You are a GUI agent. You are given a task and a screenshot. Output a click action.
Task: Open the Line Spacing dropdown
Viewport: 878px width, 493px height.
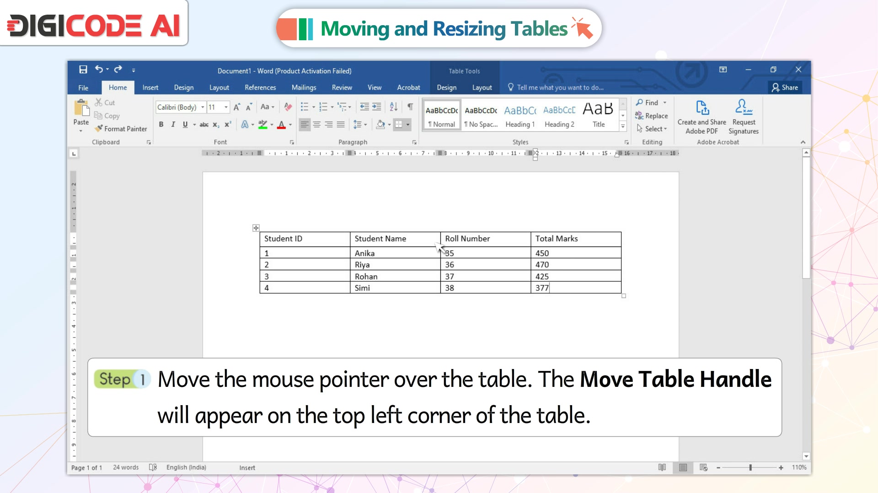click(x=360, y=124)
